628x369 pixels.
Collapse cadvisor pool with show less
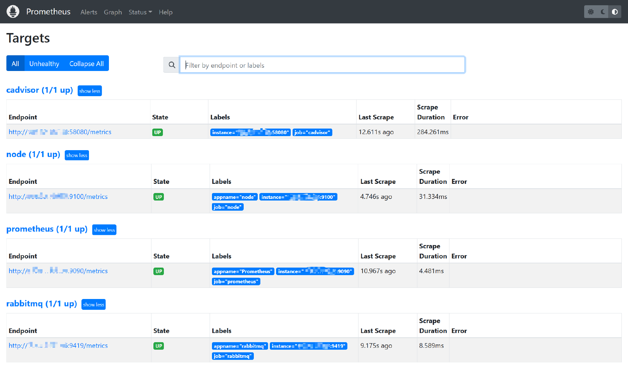(x=90, y=91)
